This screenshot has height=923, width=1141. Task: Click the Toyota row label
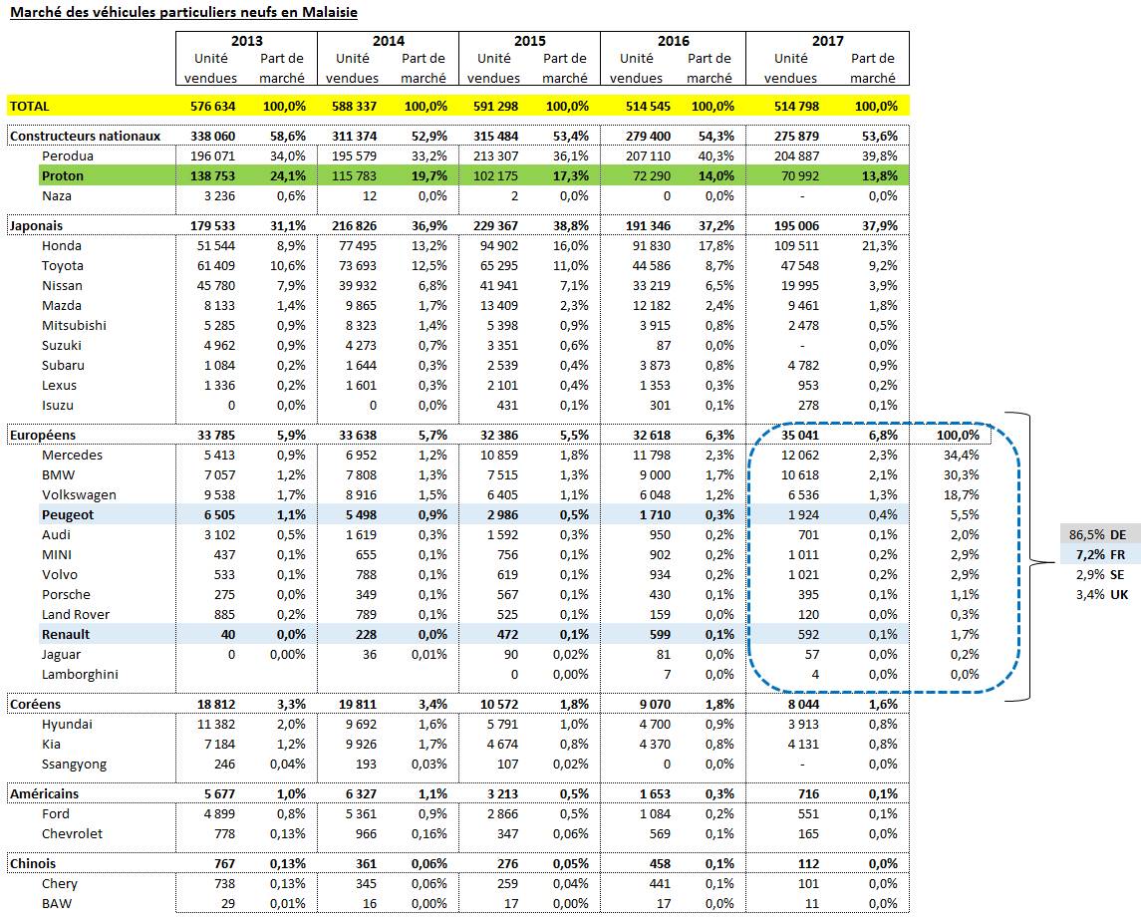tap(63, 266)
